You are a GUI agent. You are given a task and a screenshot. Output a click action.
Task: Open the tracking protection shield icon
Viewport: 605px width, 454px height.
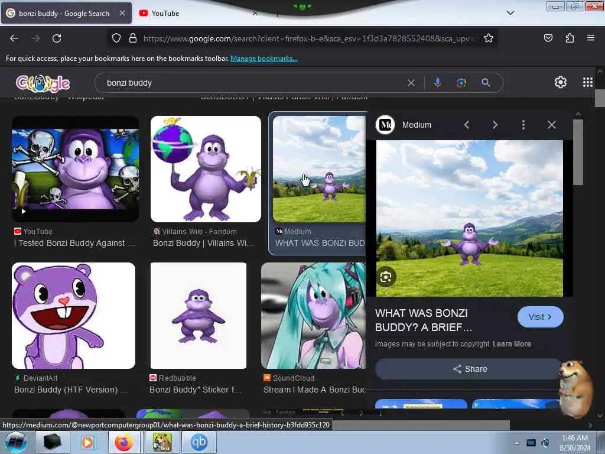(116, 38)
